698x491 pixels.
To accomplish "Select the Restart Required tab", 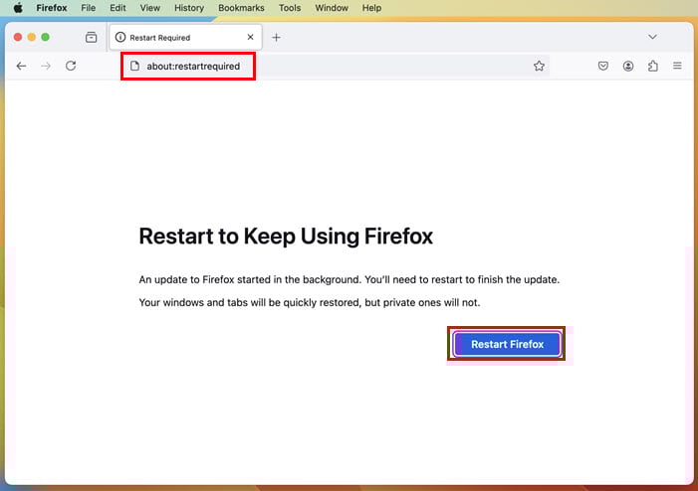I will (x=185, y=38).
